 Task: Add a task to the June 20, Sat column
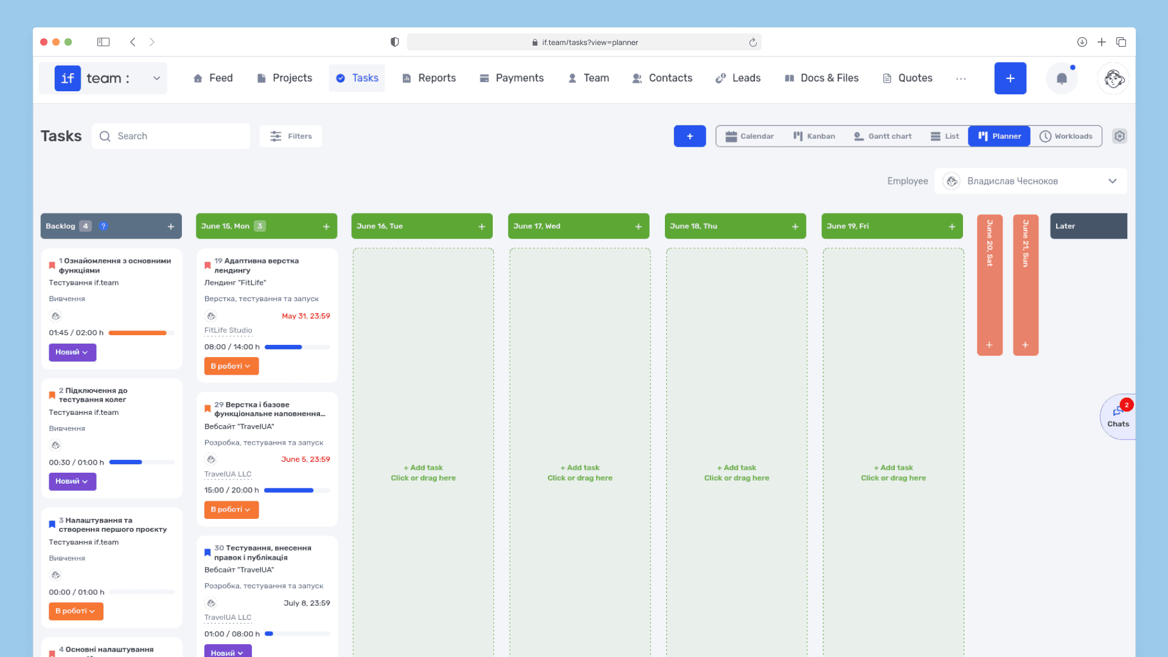990,345
